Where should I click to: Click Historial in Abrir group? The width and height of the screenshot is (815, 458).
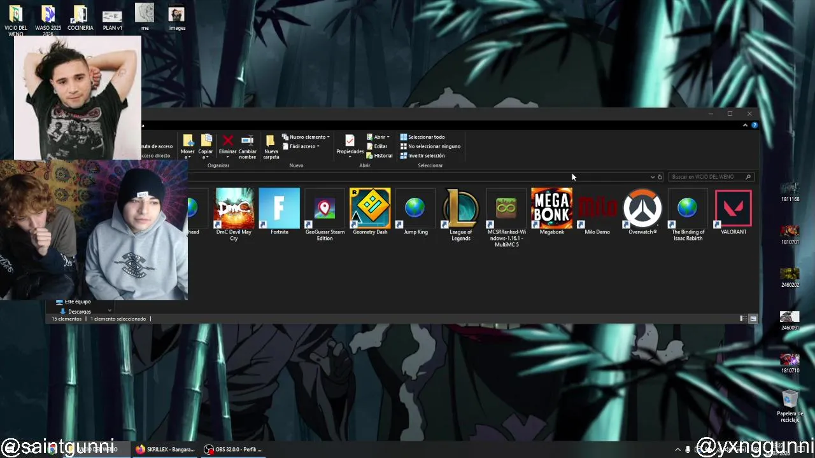pos(379,156)
